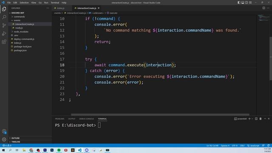Open the File menu
The width and height of the screenshot is (272, 153).
tap(9, 3)
